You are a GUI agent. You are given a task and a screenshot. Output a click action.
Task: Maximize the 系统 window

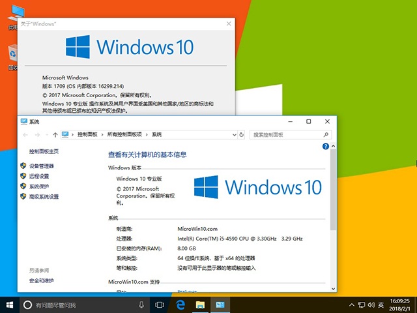click(x=308, y=122)
